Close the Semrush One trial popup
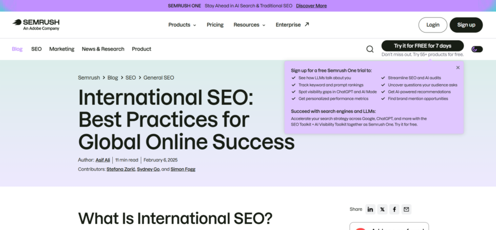The image size is (496, 230). coord(458,67)
